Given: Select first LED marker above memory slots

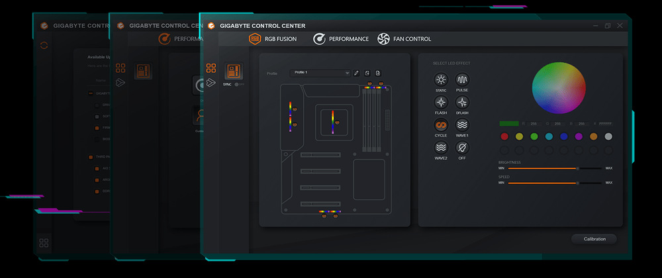Looking at the screenshot, I should [x=370, y=83].
